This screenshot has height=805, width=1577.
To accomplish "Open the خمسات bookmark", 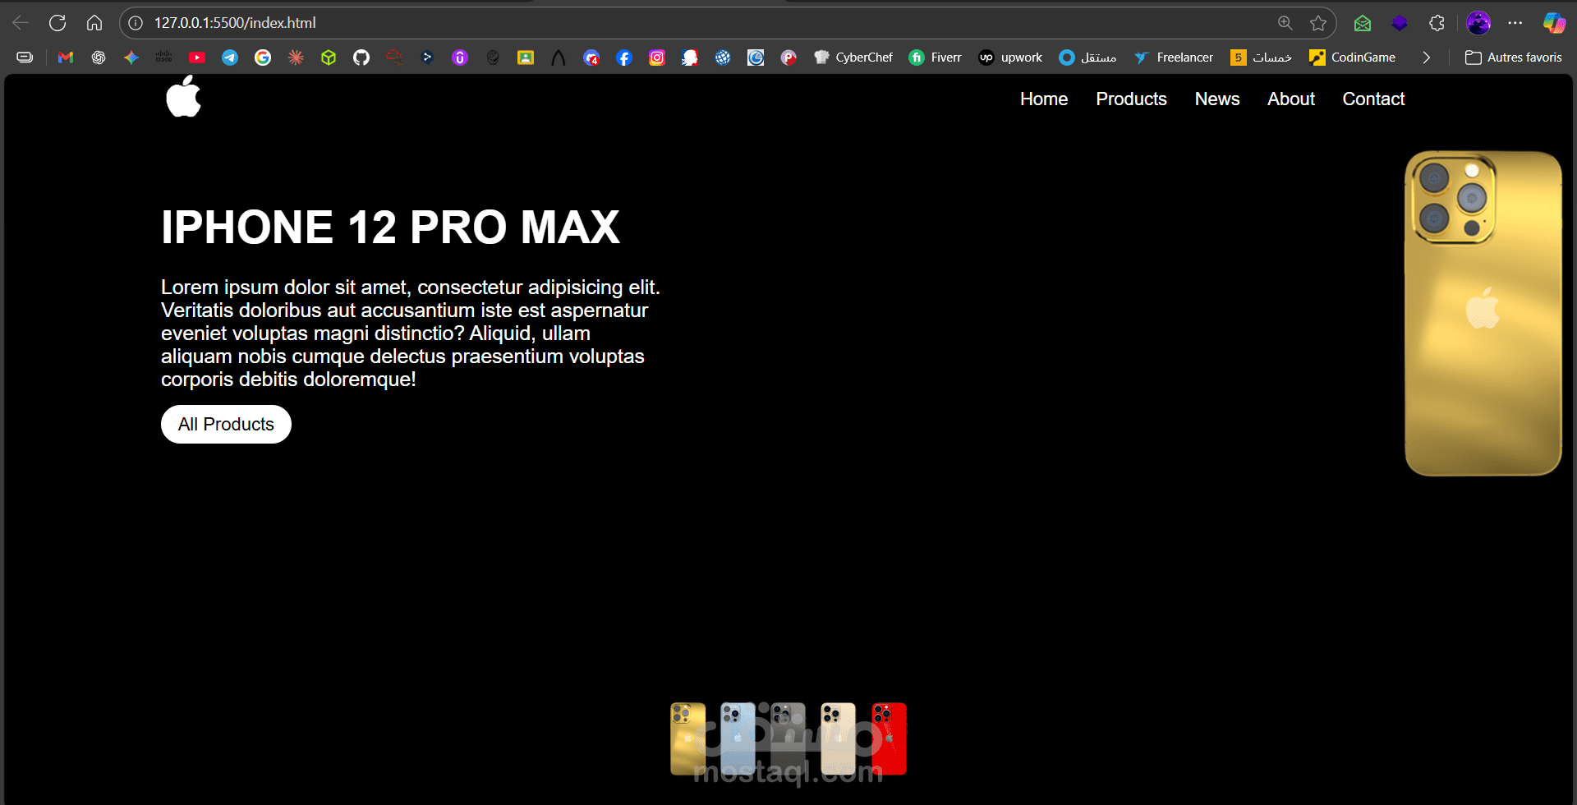I will [x=1261, y=57].
